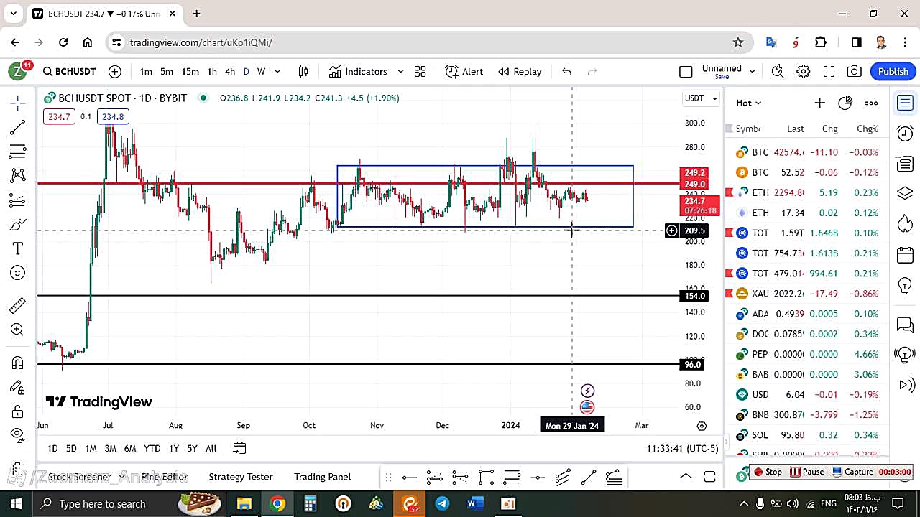This screenshot has width=920, height=517.
Task: Open the forecasting and measurement tools
Action: point(18,200)
